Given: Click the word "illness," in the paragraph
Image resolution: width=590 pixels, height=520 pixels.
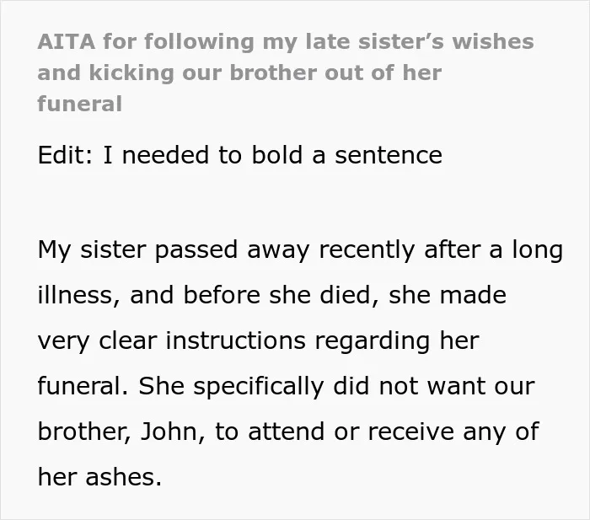Looking at the screenshot, I should [79, 295].
